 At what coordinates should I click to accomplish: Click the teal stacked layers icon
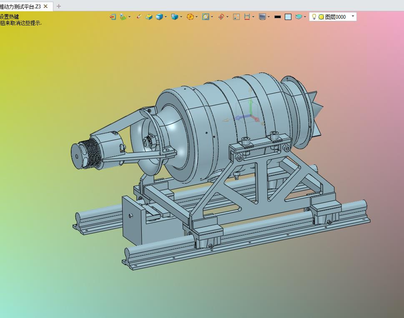tap(299, 17)
